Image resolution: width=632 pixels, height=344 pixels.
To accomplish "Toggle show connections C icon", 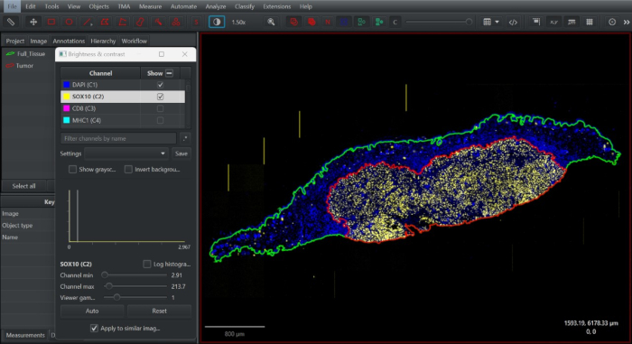I will tap(395, 22).
